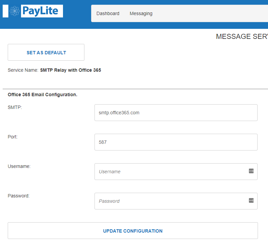Click inside the SMTP server address field

point(176,113)
